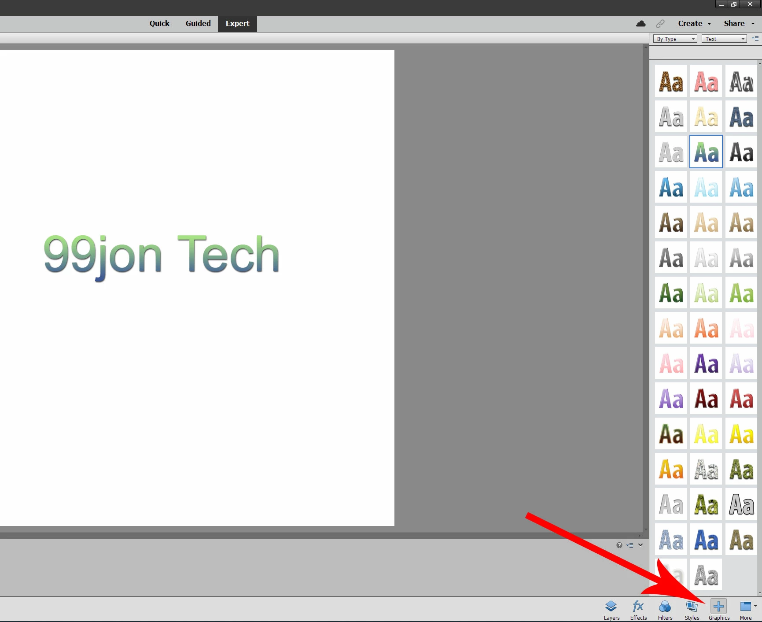Click the canvas vertical scrollbar
The image size is (762, 622).
click(646, 289)
